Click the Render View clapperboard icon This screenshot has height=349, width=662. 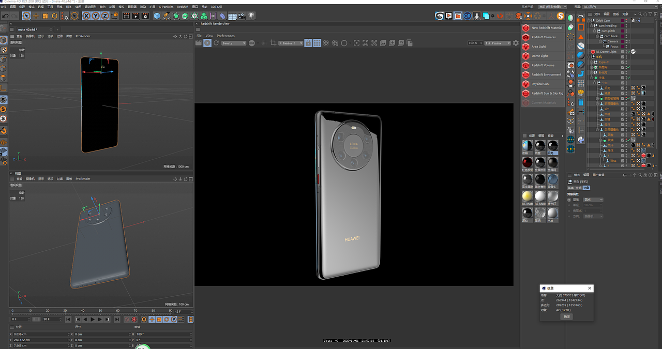126,16
